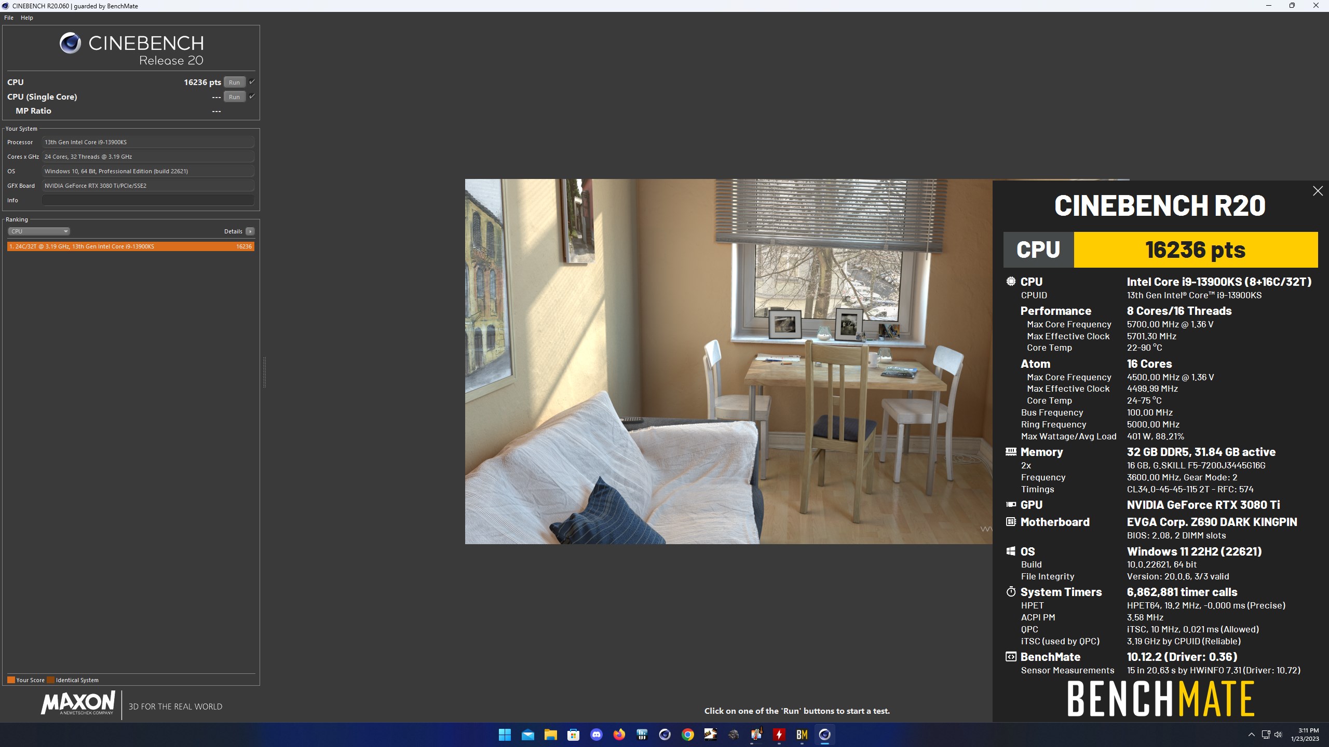Open the File menu

(x=9, y=18)
